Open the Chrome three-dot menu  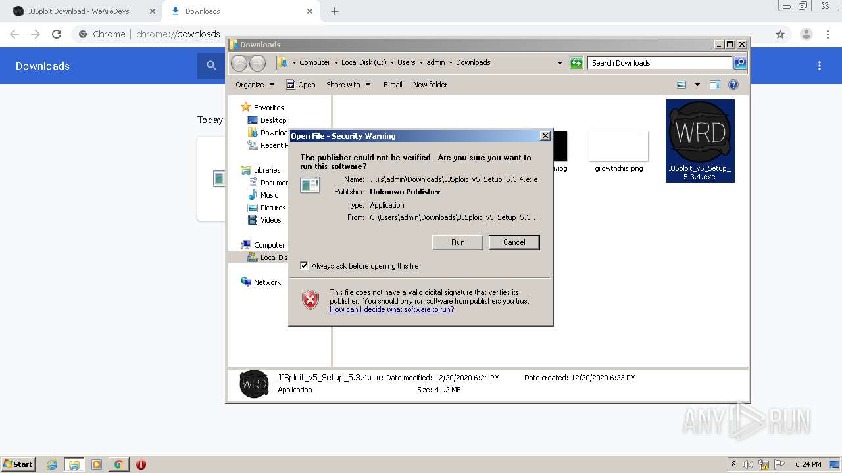[828, 34]
